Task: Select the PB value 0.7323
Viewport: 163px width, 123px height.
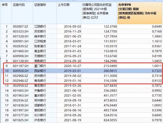Action: 157,71
